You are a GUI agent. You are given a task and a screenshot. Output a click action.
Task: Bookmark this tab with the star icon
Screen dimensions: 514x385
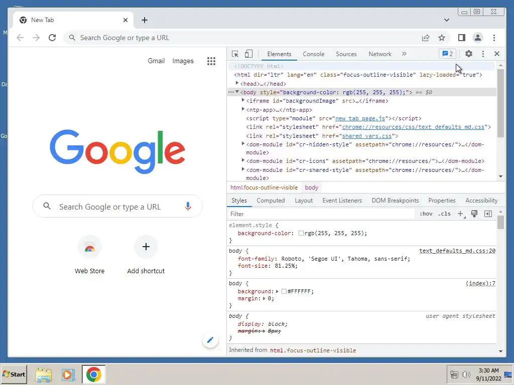point(442,38)
